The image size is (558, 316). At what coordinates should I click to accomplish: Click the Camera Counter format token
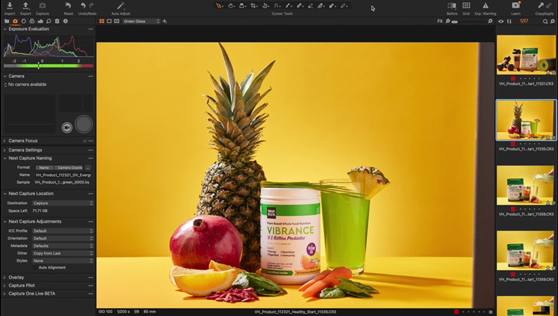(69, 167)
